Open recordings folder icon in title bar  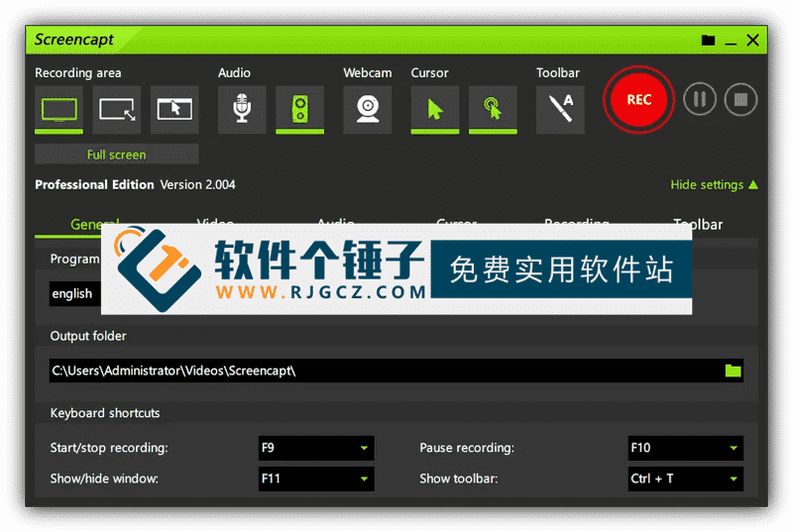coord(708,41)
